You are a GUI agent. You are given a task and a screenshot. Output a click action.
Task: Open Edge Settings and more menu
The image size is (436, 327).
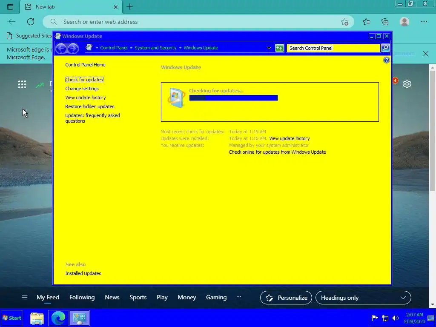tap(424, 22)
